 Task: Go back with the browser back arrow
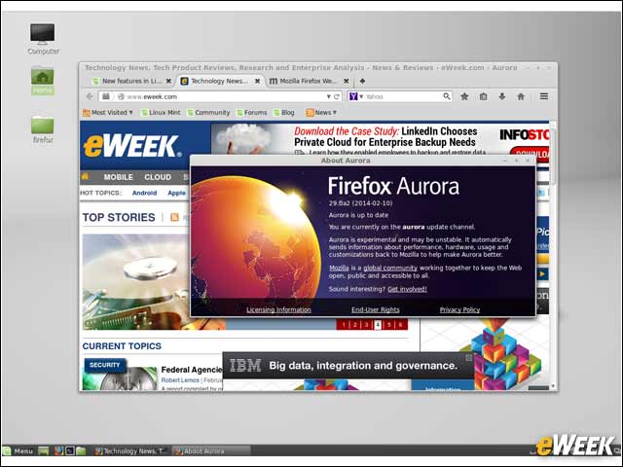pos(90,96)
